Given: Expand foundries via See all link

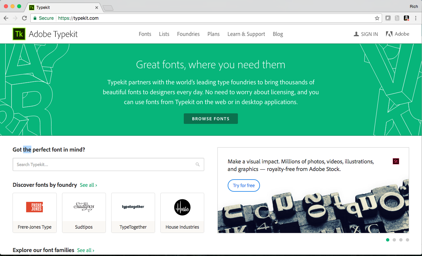Looking at the screenshot, I should (88, 185).
